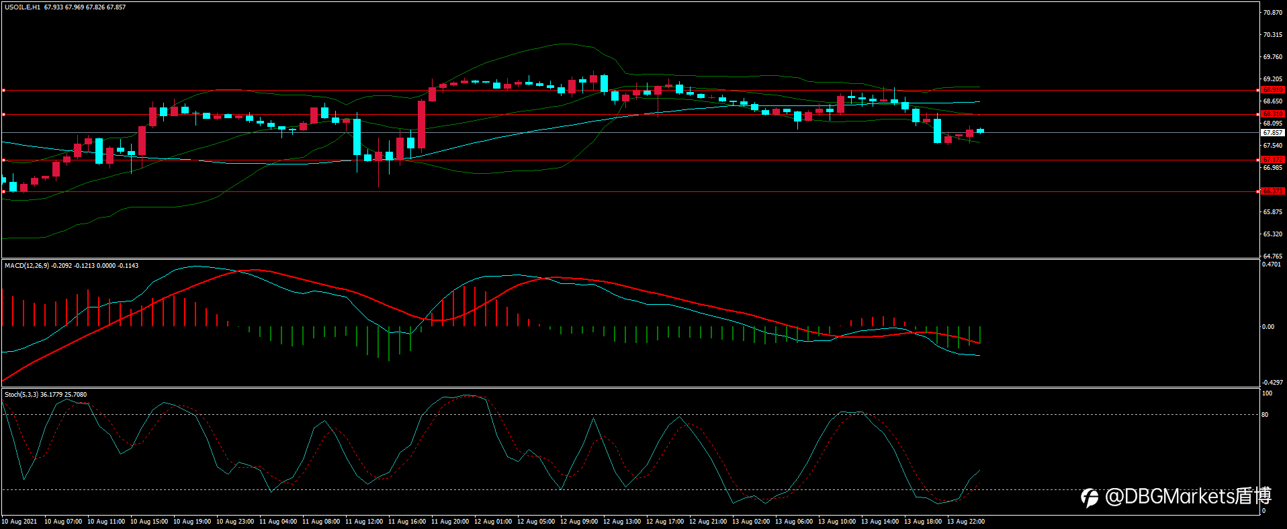Click the current price label 67.857
Image resolution: width=1287 pixels, height=529 pixels.
pos(1273,133)
